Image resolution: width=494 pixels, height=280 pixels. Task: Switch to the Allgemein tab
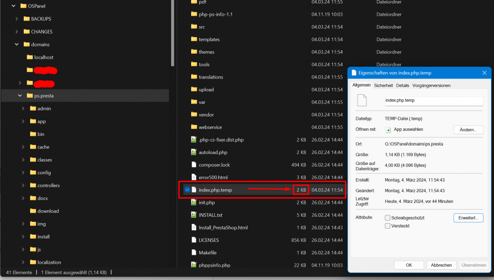click(x=362, y=85)
